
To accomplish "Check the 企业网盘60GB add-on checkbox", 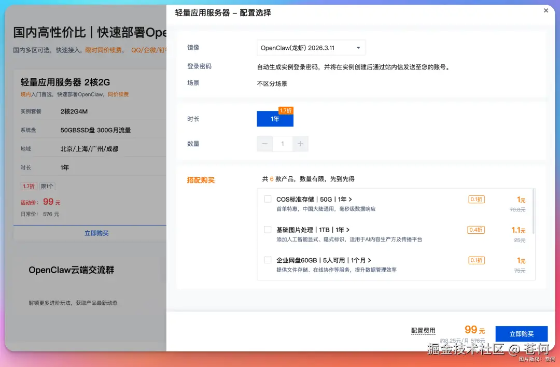I will point(268,260).
